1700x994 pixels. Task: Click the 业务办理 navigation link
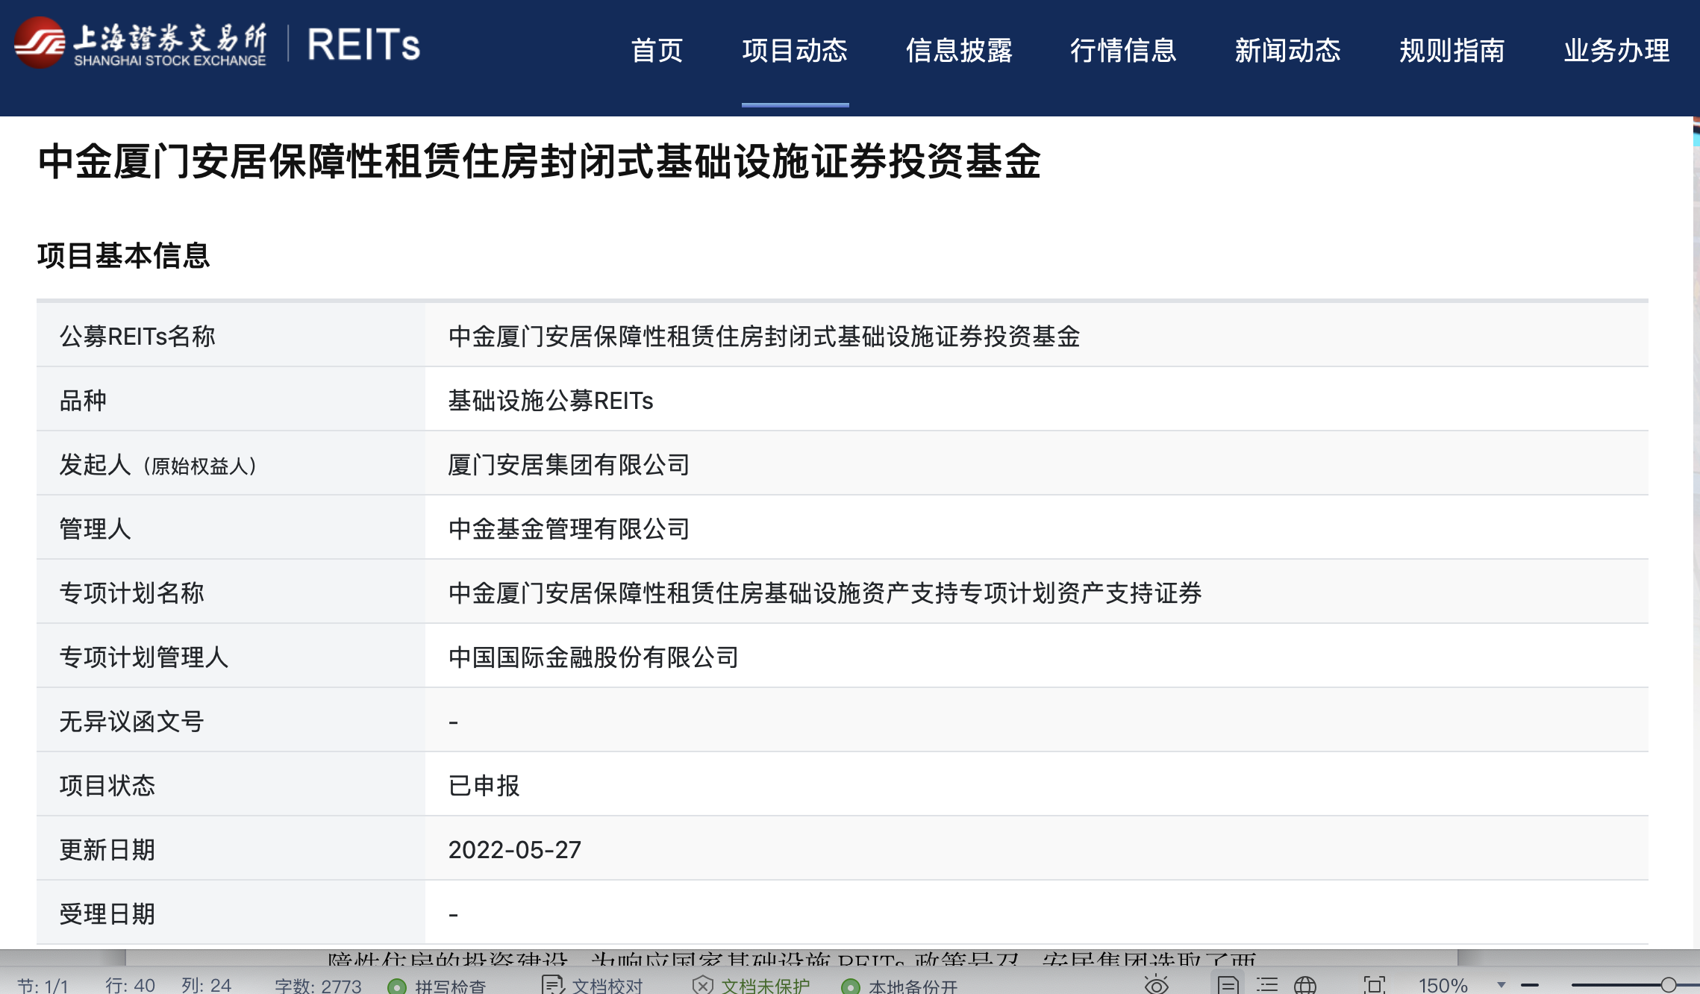(x=1616, y=50)
